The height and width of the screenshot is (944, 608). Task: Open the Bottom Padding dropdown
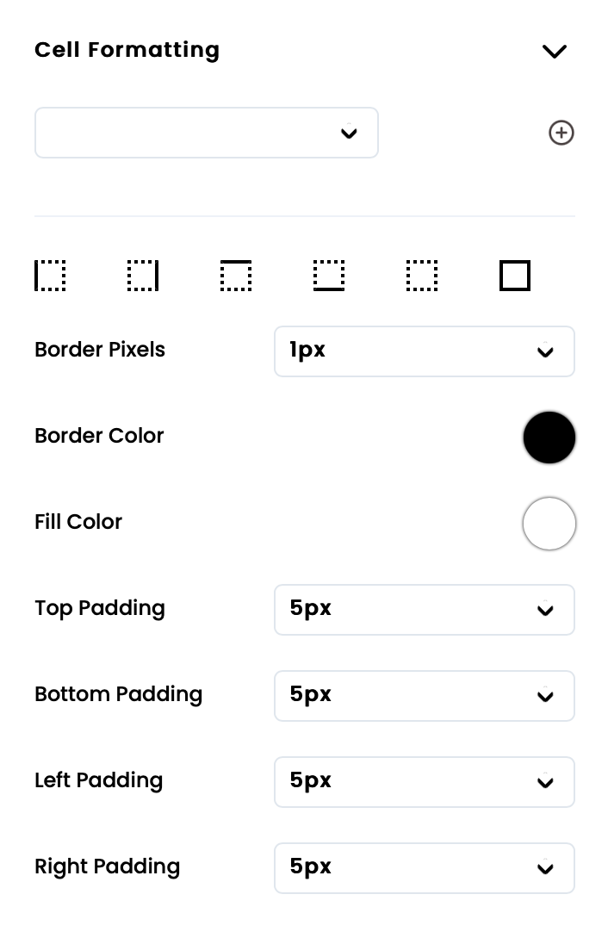point(424,695)
